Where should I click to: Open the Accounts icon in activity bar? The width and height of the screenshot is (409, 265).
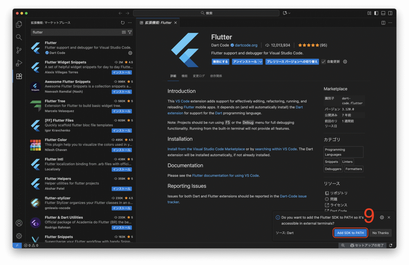[x=19, y=223]
